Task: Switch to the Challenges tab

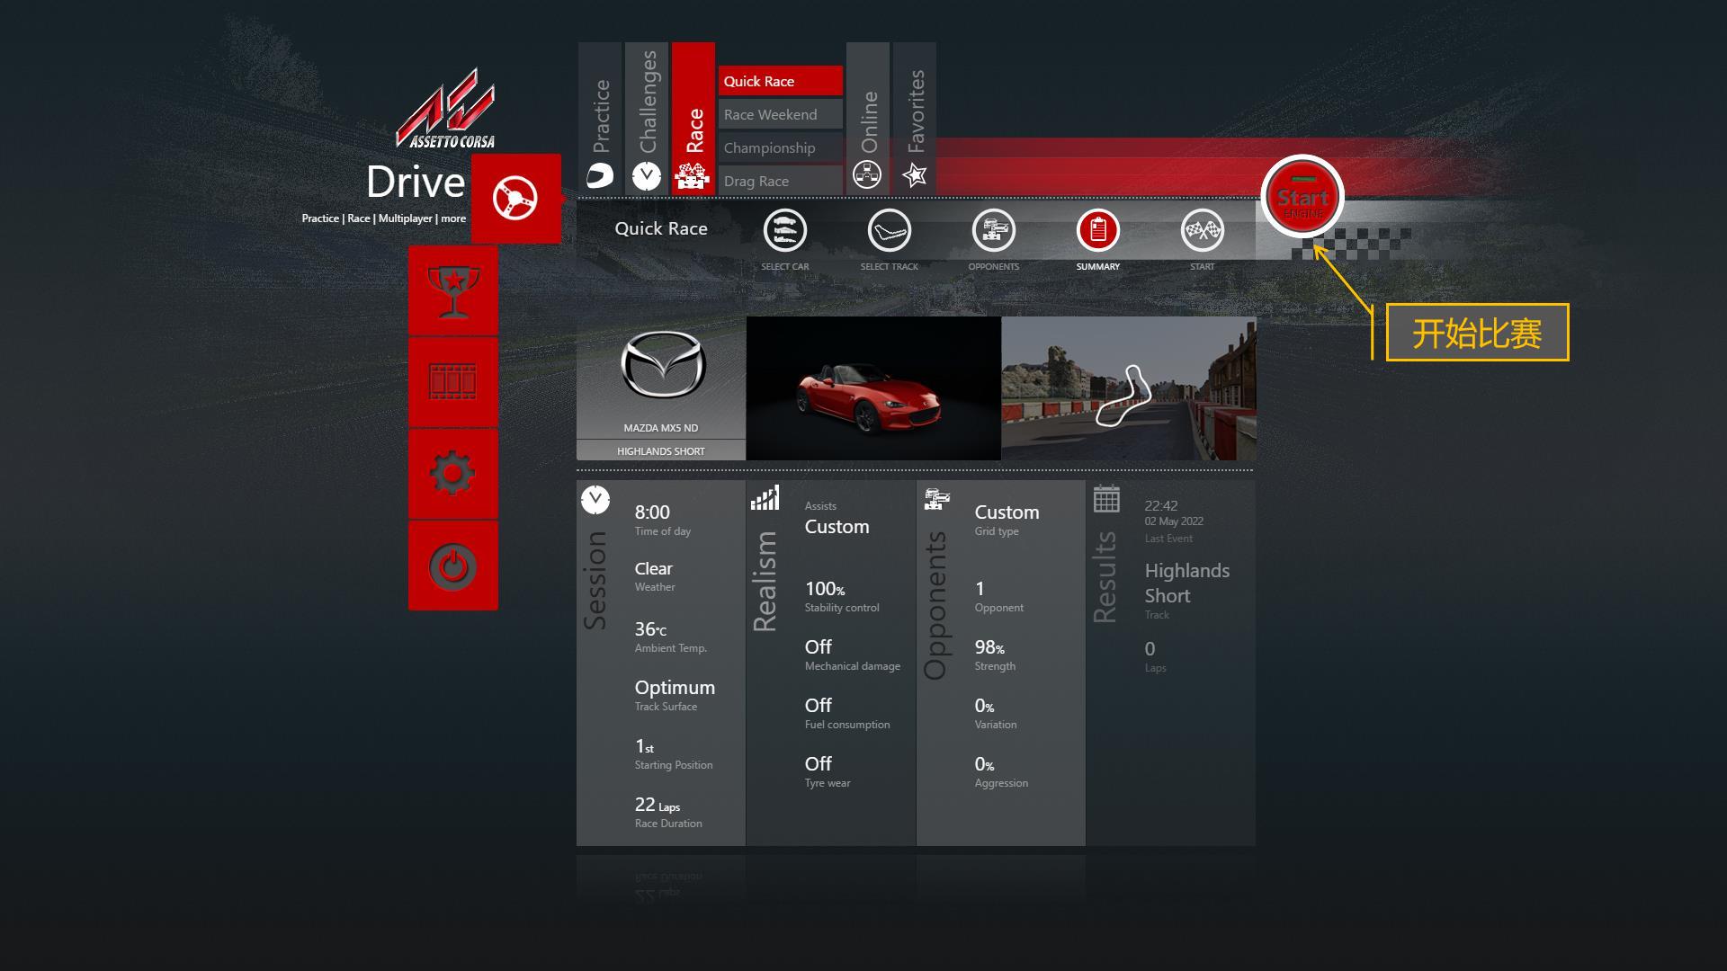Action: [x=647, y=118]
